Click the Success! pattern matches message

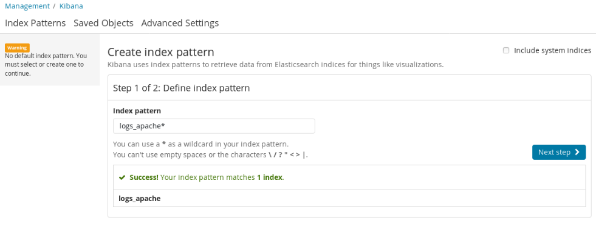(207, 177)
